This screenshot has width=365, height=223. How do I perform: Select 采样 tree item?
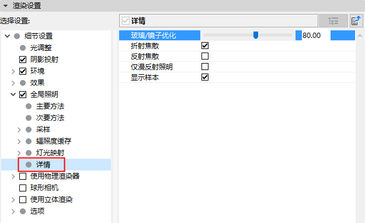click(x=43, y=130)
